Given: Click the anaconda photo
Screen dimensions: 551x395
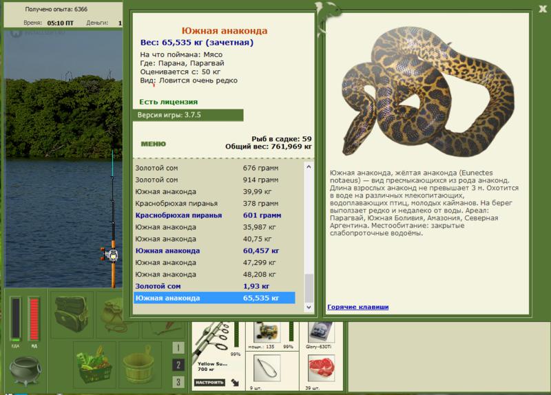Looking at the screenshot, I should point(427,92).
